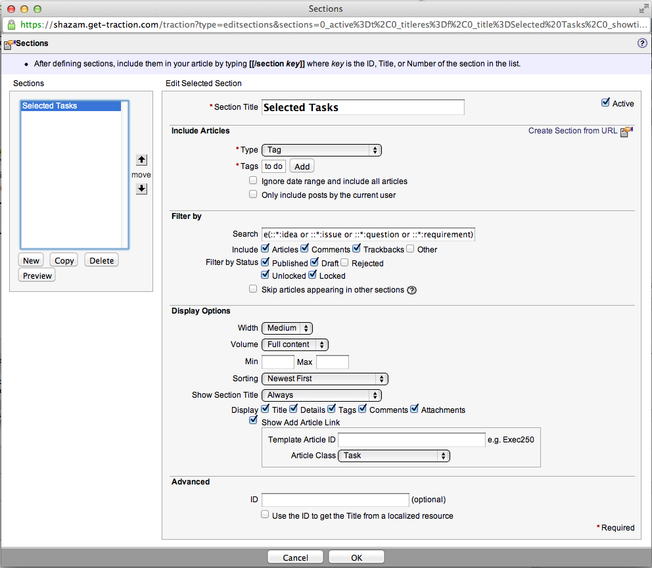Viewport: 652px width, 568px height.
Task: Uncheck the Show Add Article Link checkbox
Action: pos(253,420)
